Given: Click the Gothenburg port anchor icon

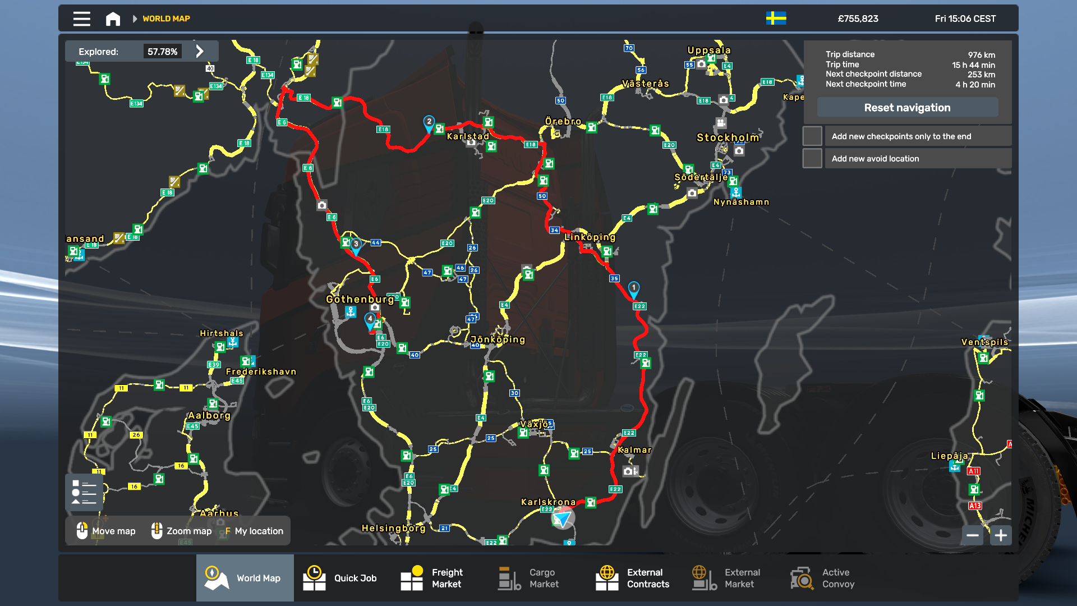Looking at the screenshot, I should pyautogui.click(x=351, y=311).
